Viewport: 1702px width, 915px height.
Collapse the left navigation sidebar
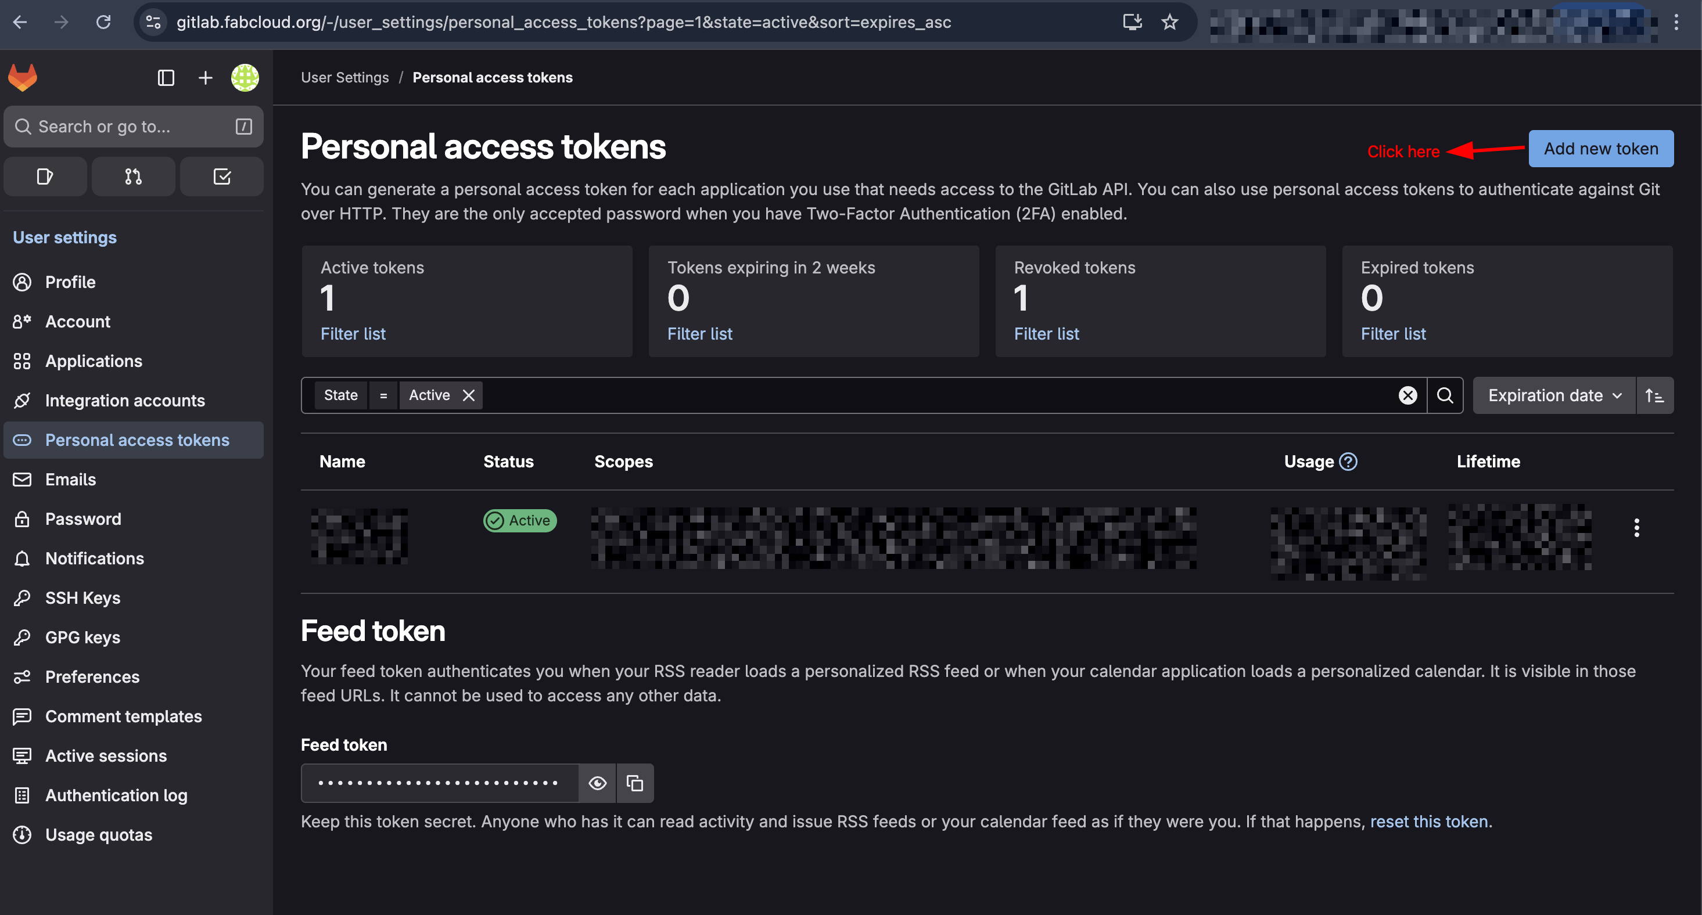pyautogui.click(x=165, y=77)
